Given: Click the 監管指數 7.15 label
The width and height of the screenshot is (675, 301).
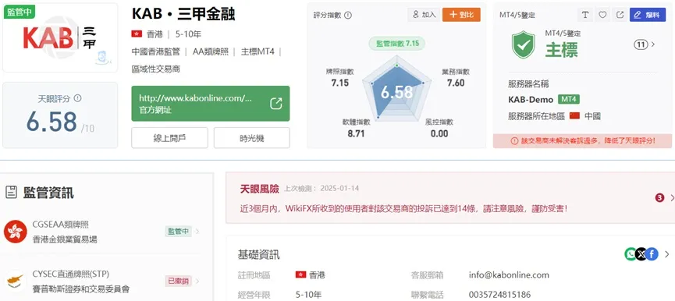Looking at the screenshot, I should click(397, 44).
